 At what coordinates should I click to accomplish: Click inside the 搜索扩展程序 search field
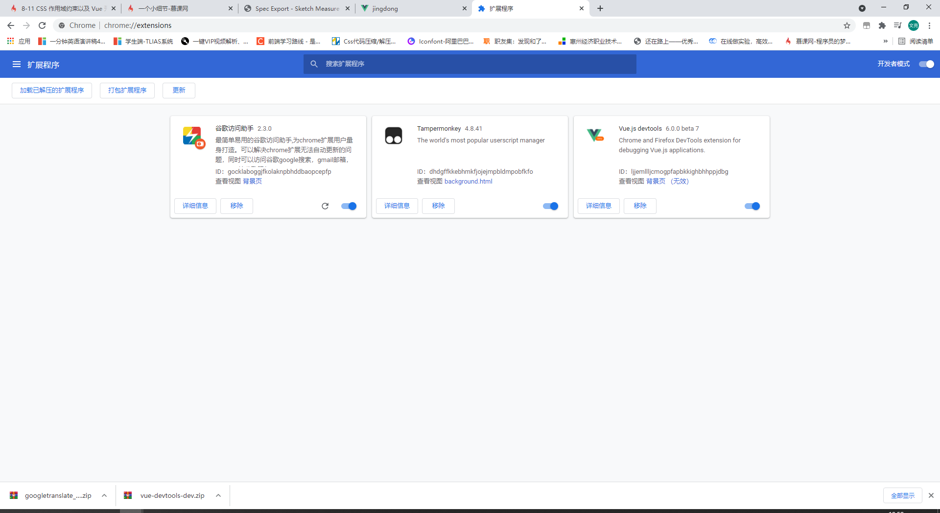[x=470, y=64]
